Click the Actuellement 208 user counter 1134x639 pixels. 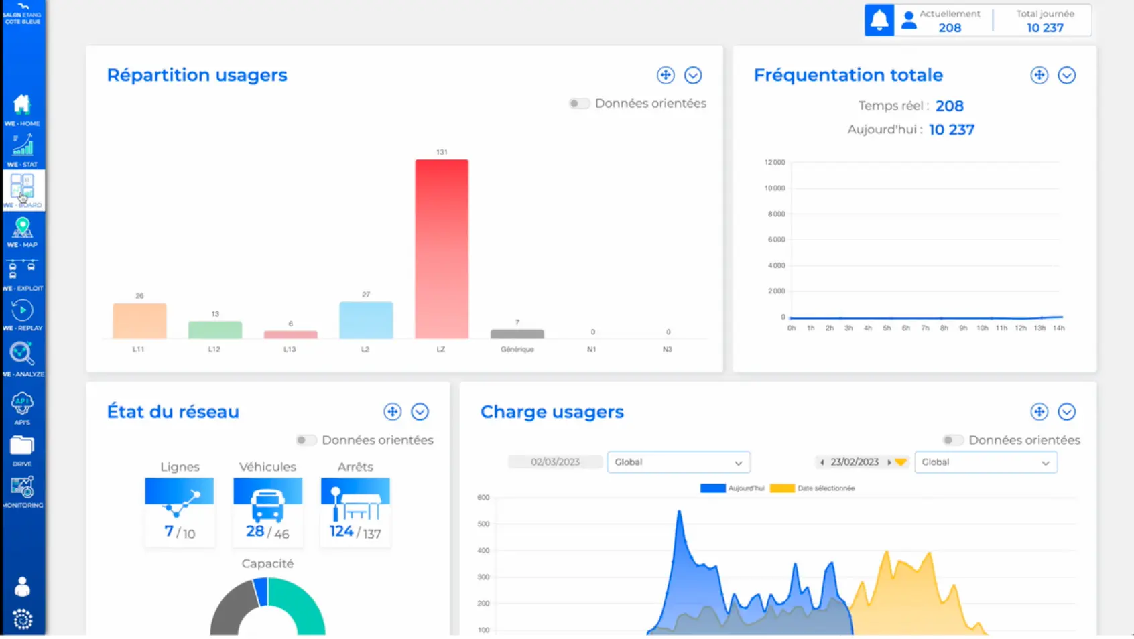click(940, 21)
